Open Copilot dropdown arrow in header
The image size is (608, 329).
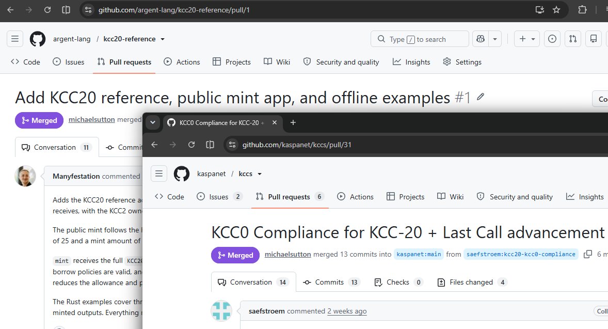495,39
